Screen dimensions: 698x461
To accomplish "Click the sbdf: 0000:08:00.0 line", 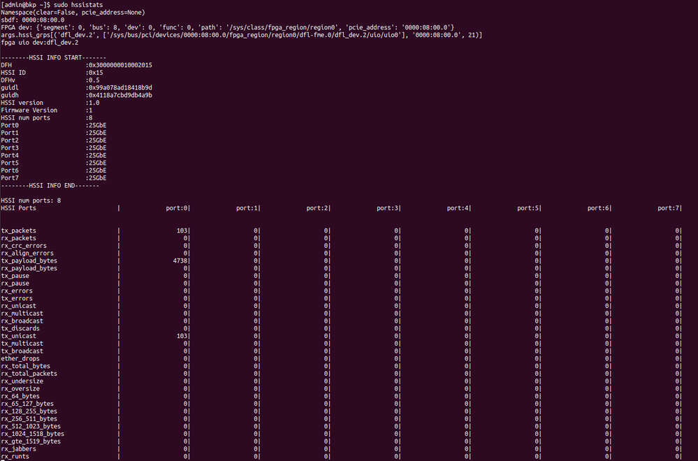I will [x=32, y=20].
